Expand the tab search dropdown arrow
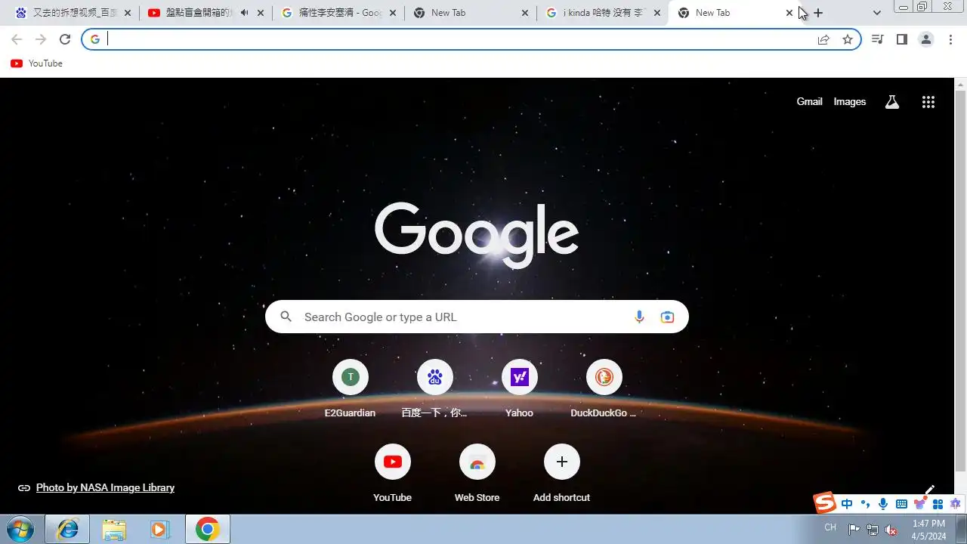The image size is (967, 544). [x=877, y=13]
